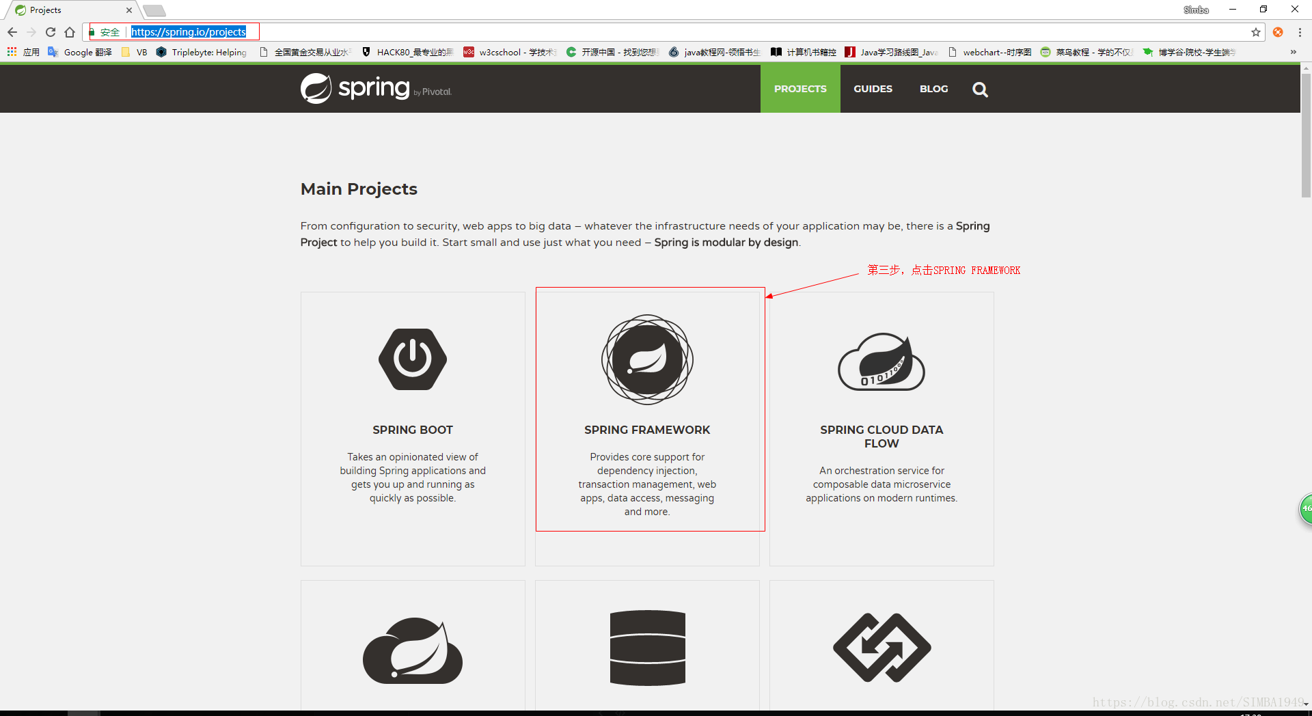The width and height of the screenshot is (1312, 716).
Task: Click the secure lock site info
Action: (x=105, y=32)
